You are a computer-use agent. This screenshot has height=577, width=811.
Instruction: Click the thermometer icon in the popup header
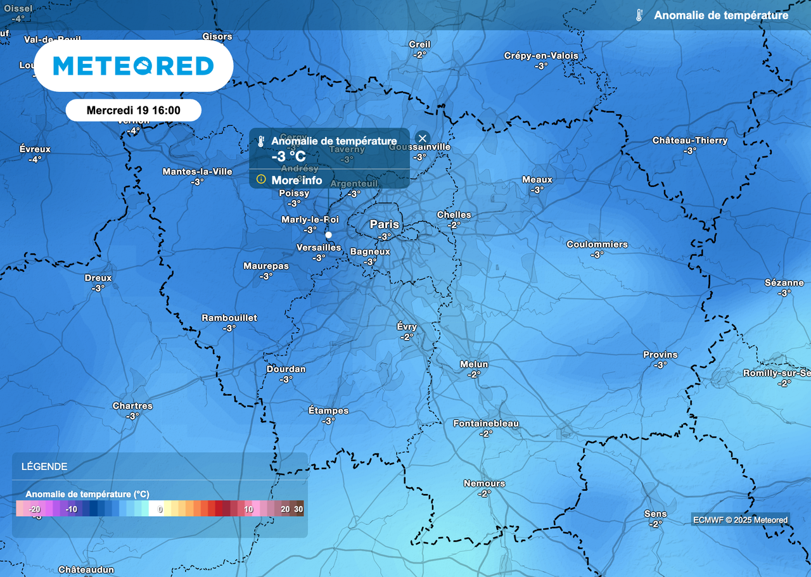point(261,141)
